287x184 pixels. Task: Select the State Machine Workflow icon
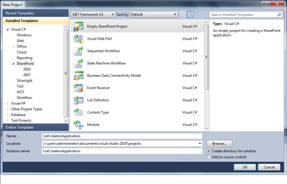[79, 63]
